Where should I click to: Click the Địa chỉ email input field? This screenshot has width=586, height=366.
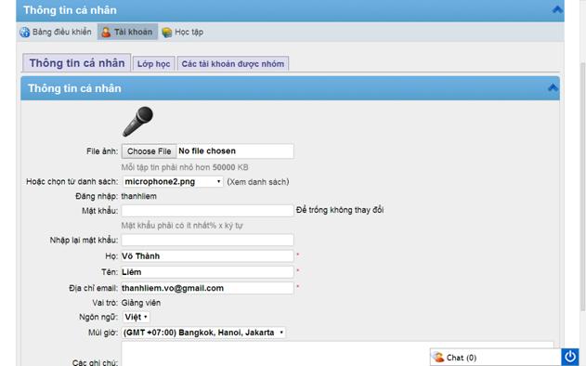click(x=207, y=288)
